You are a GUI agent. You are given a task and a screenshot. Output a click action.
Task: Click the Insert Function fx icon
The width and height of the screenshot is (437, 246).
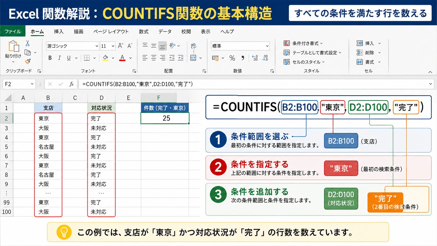point(71,84)
